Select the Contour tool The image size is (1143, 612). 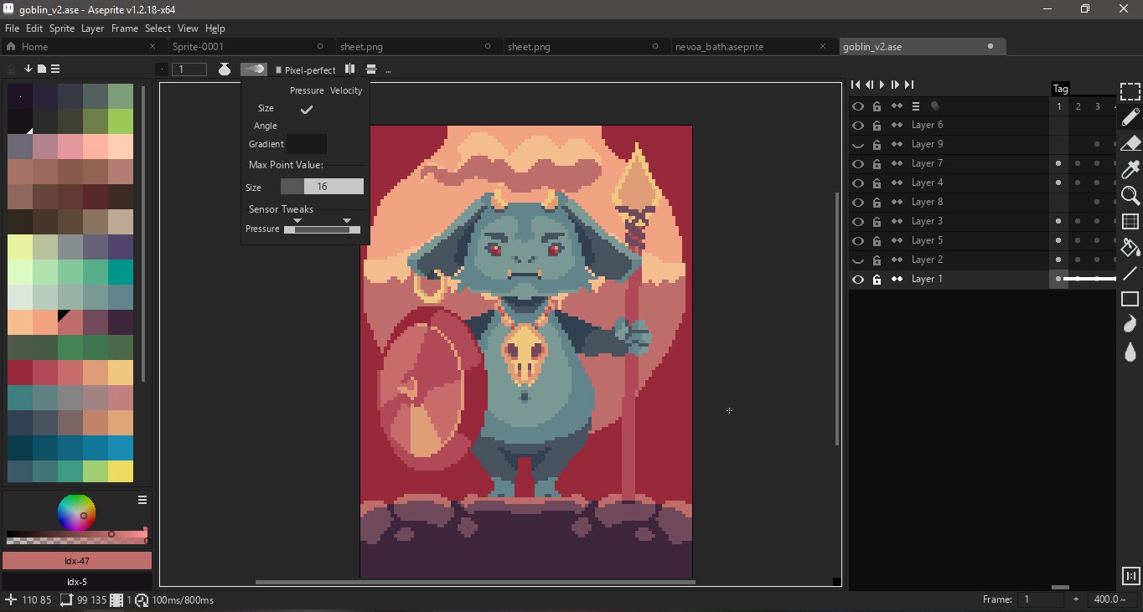(1130, 325)
